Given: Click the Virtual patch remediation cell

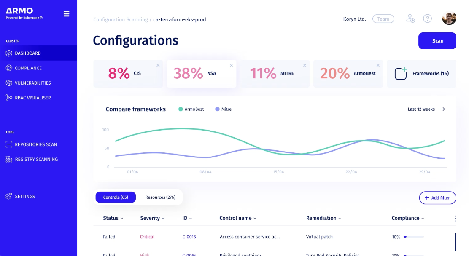Looking at the screenshot, I should point(319,237).
